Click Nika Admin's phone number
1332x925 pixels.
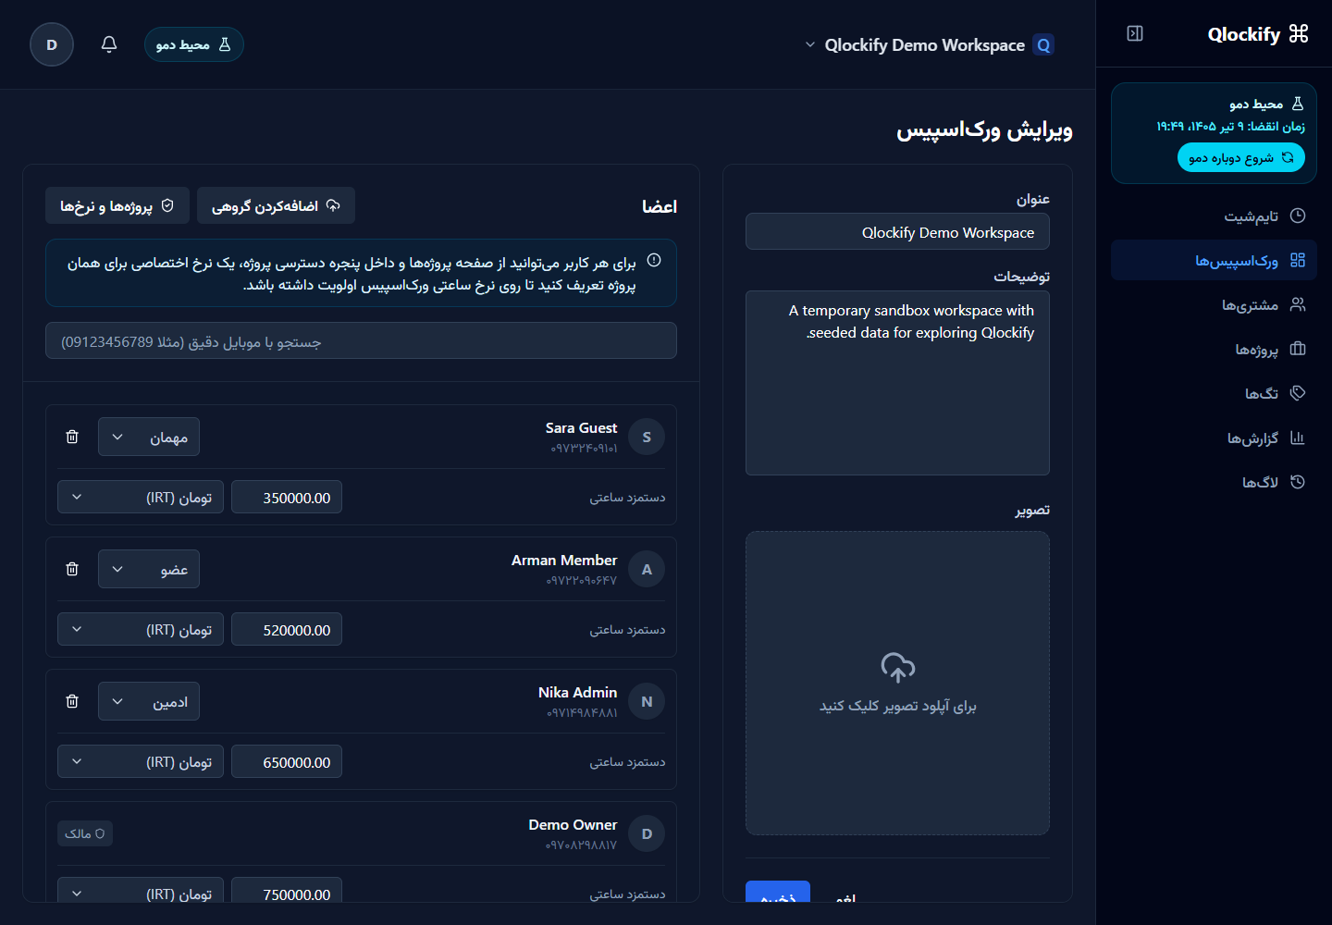582,713
